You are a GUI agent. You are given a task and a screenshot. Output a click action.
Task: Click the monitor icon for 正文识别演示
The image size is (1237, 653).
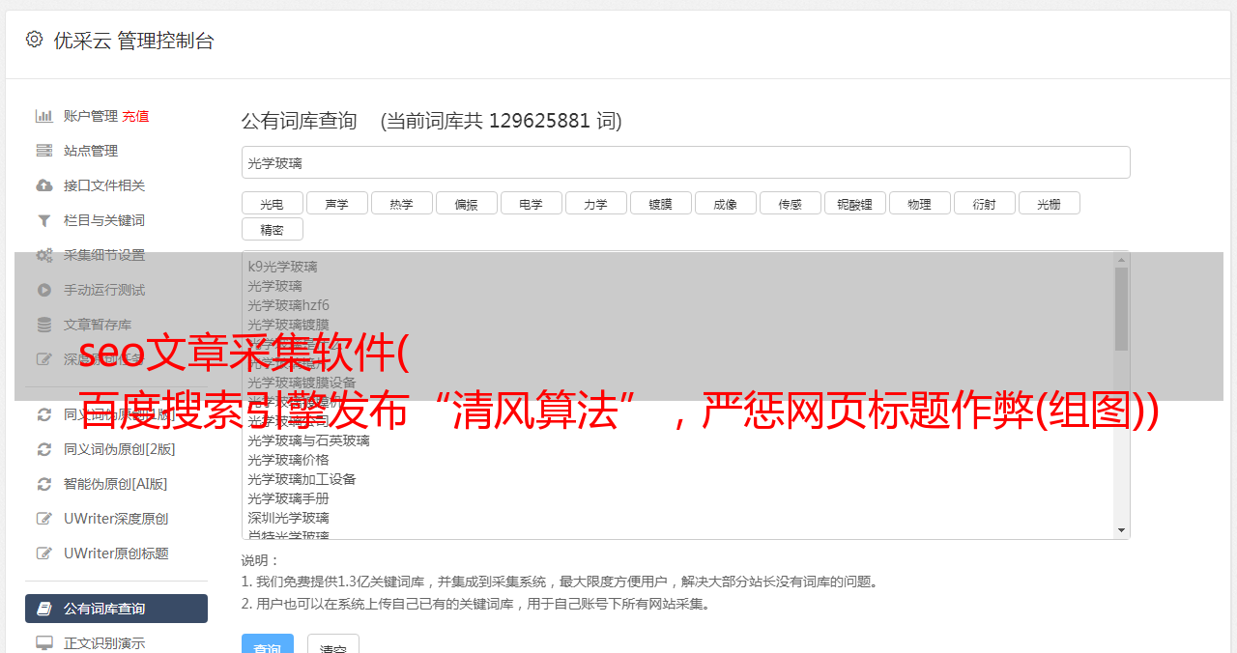(43, 642)
